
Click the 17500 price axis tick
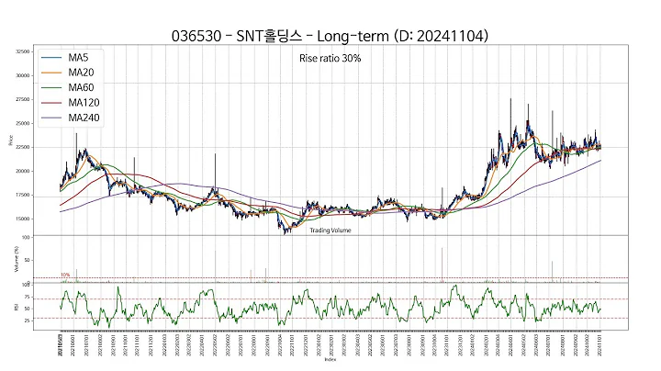click(23, 196)
